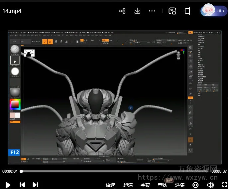The height and width of the screenshot is (189, 228).
Task: Click the rainbow color picker in the video
Action: click(x=15, y=104)
